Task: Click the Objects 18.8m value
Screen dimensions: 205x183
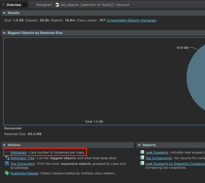Action: (70, 20)
